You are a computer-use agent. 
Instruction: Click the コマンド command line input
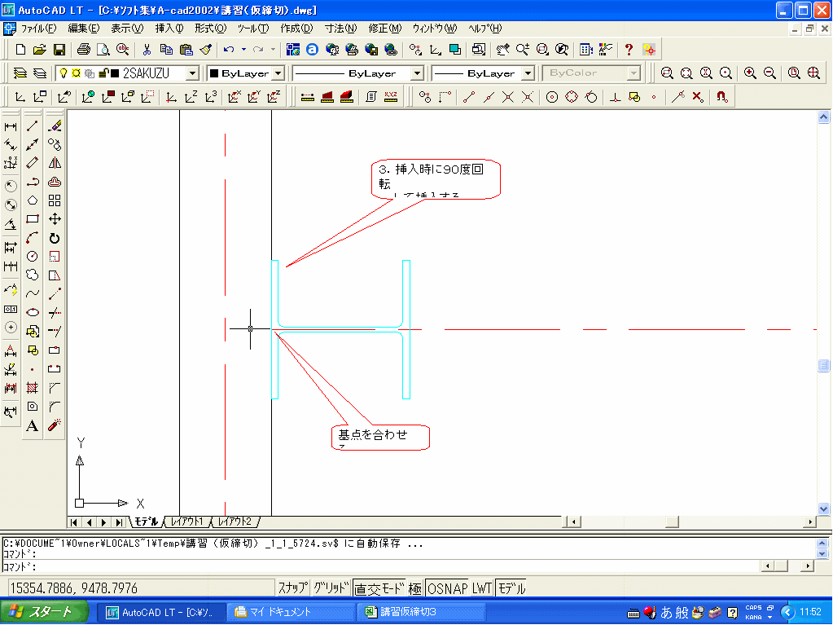(x=381, y=566)
